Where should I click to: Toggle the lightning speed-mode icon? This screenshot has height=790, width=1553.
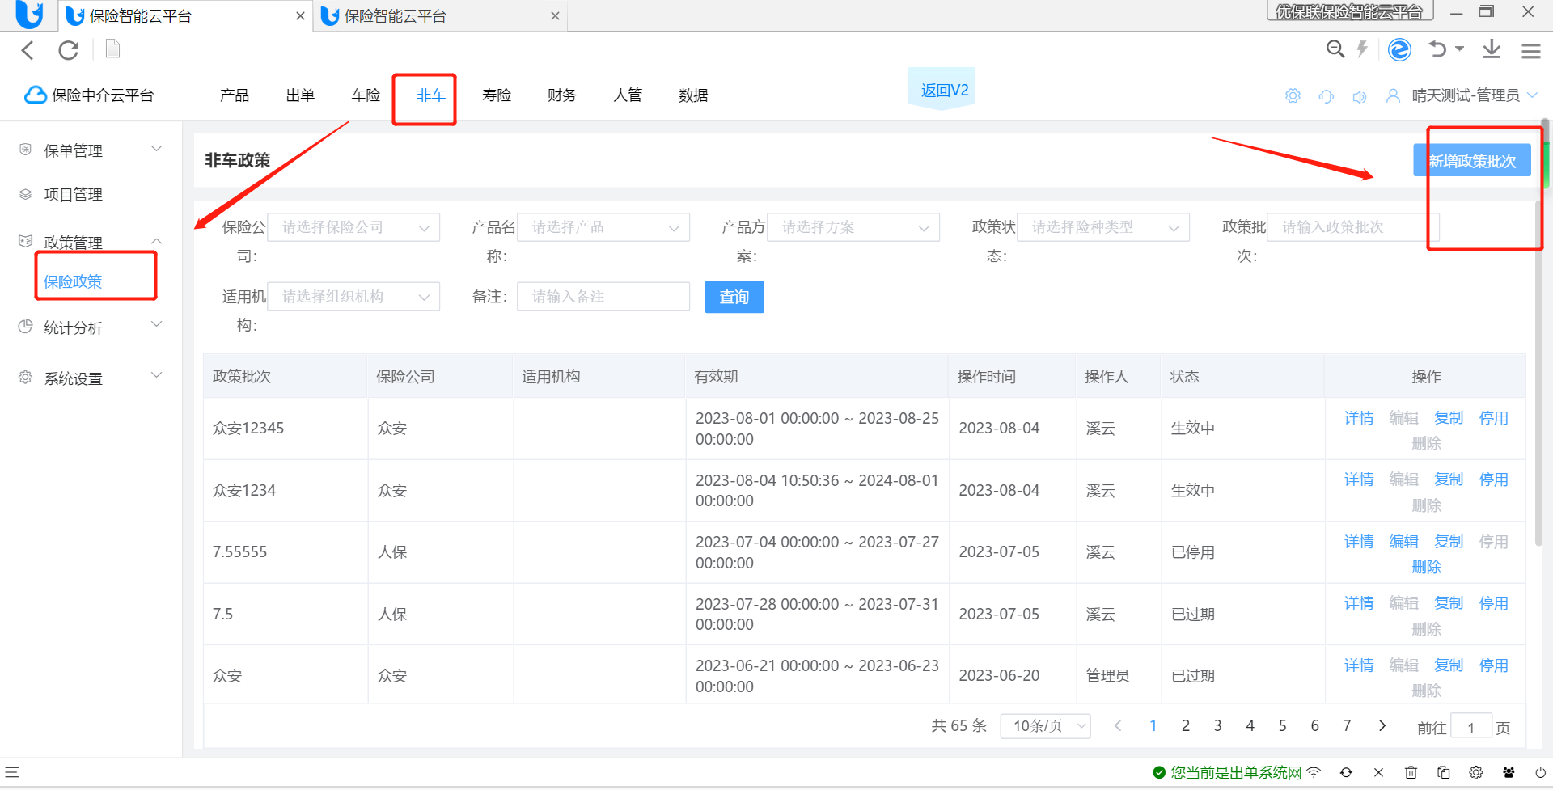1363,49
